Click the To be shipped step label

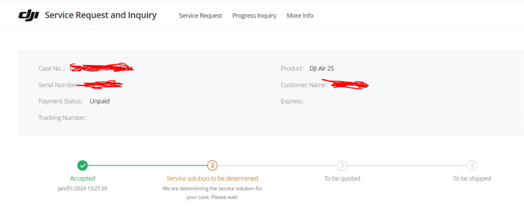click(x=472, y=179)
